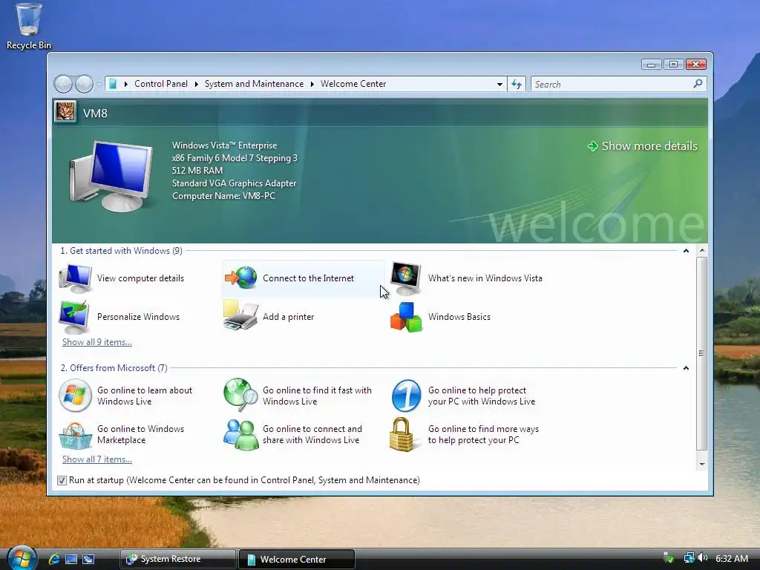Collapse Offers from Microsoft section
Screen dimensions: 760x570
tap(686, 368)
